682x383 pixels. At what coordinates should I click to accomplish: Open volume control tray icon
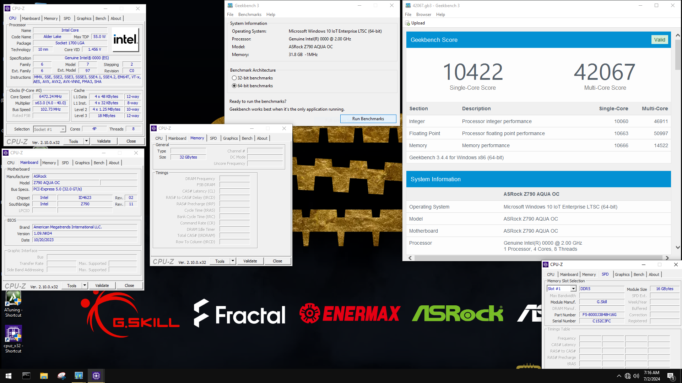click(x=636, y=376)
